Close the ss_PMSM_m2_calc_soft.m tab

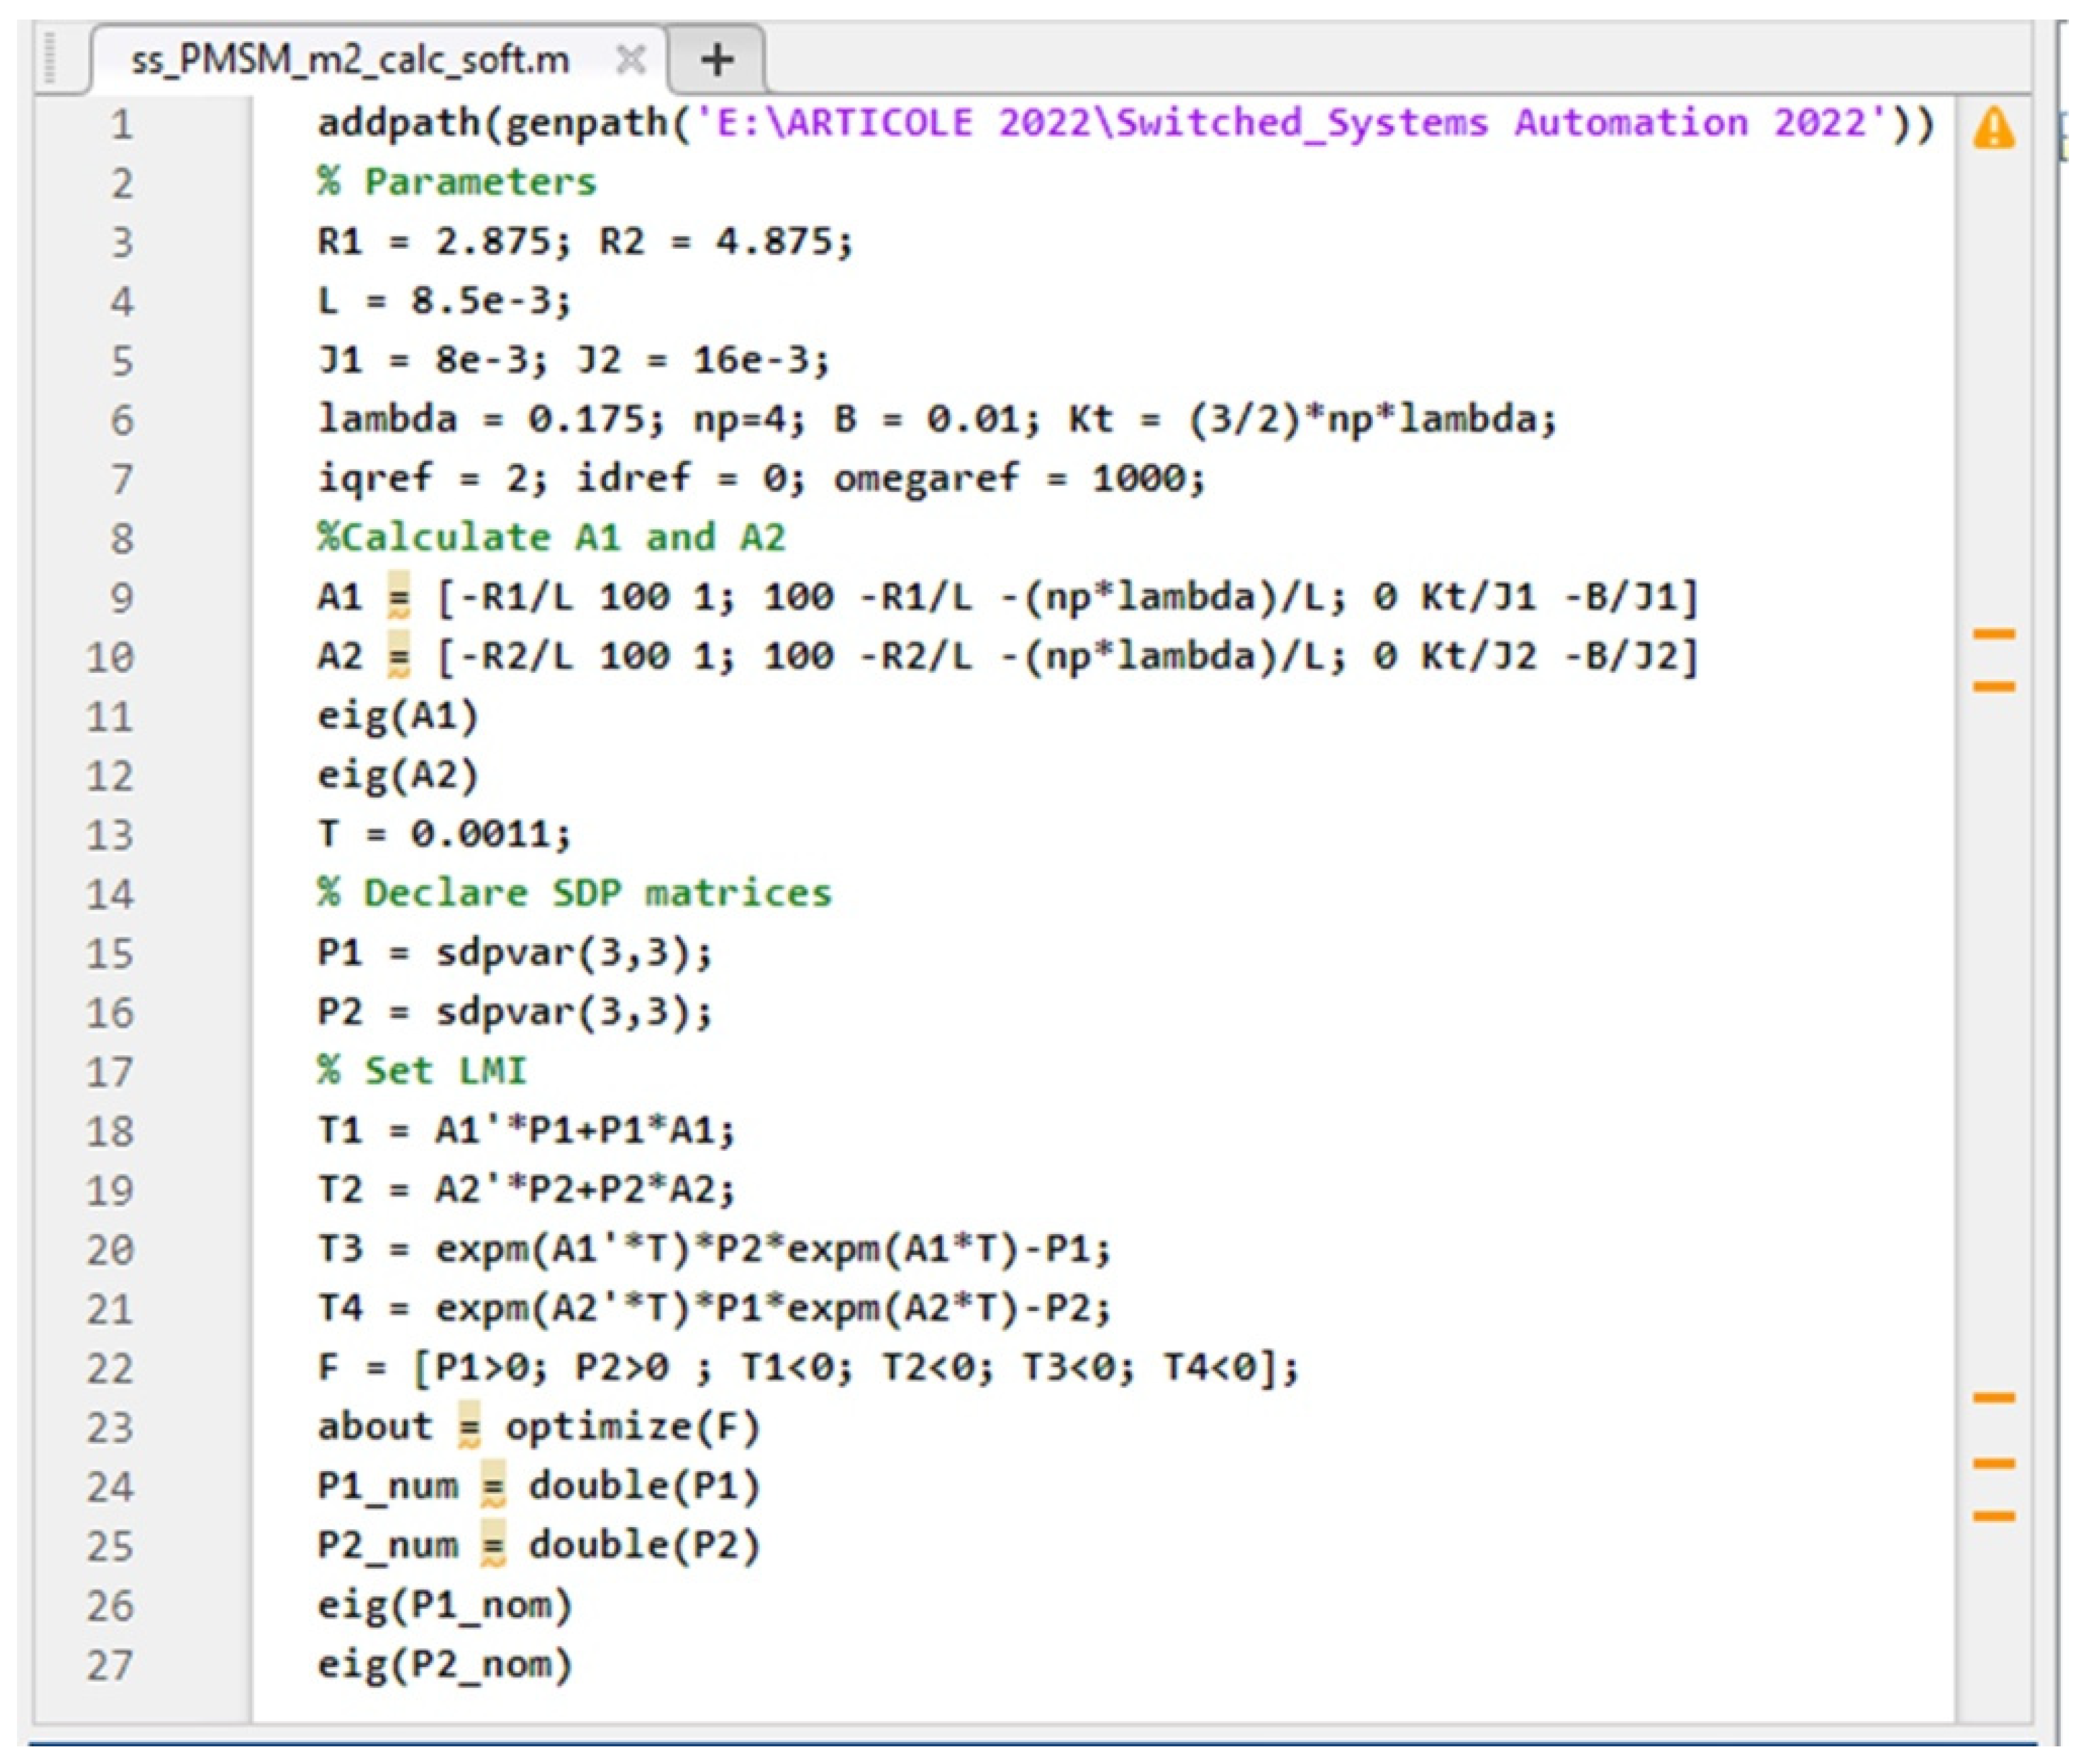[x=630, y=59]
